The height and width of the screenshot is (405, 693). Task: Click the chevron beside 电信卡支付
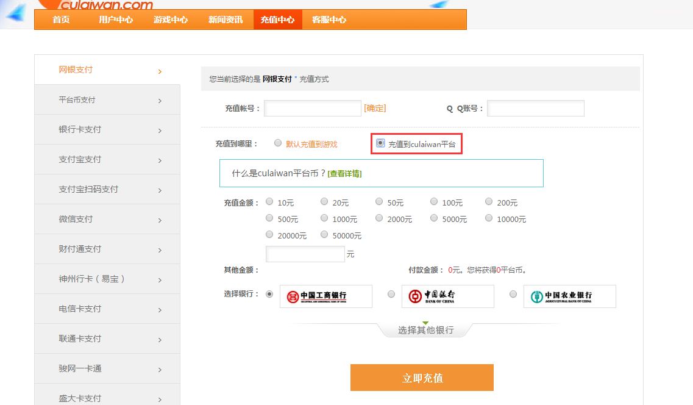coord(160,310)
